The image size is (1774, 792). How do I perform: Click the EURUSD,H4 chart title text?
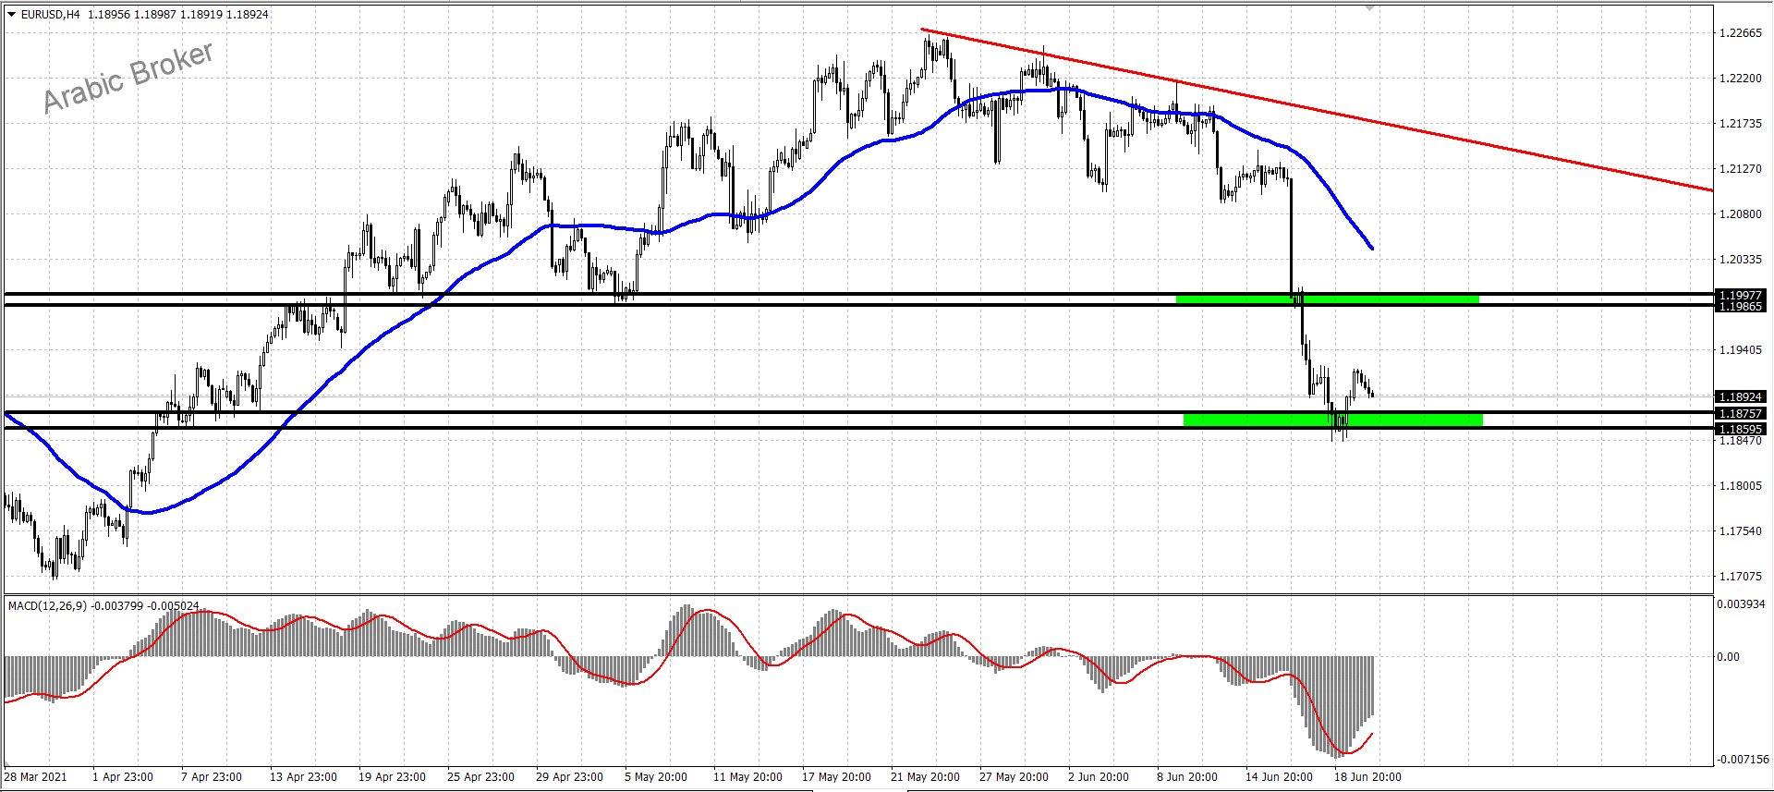point(51,15)
